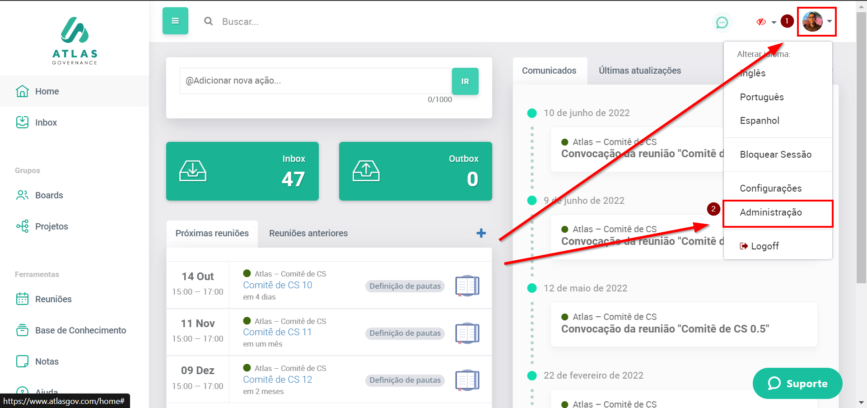Open book icon for Comitê de CS 11
This screenshot has width=867, height=408.
[x=467, y=333]
